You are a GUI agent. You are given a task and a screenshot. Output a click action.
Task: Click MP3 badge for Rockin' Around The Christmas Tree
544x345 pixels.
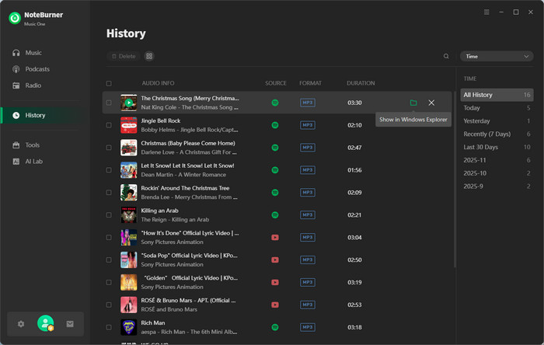tap(308, 193)
